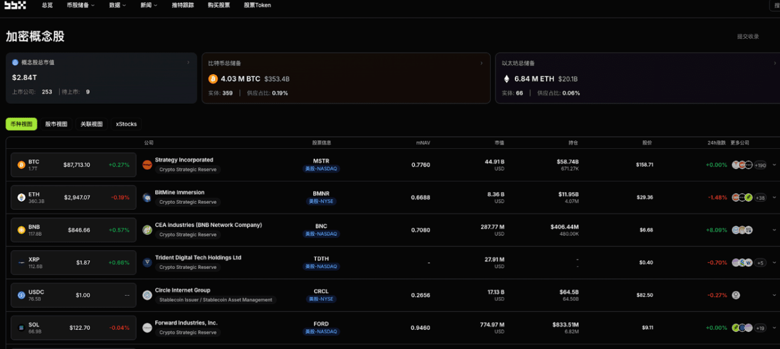Click the USDC coin icon in list
780x349 pixels.
pyautogui.click(x=21, y=295)
